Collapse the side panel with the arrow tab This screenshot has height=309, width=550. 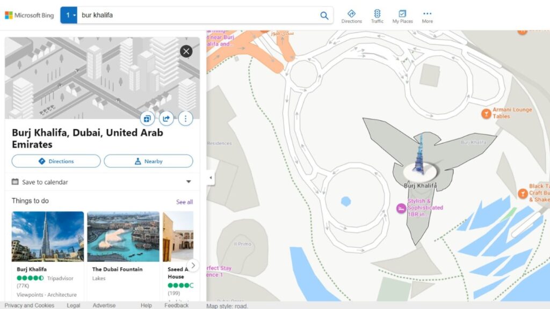coord(211,178)
